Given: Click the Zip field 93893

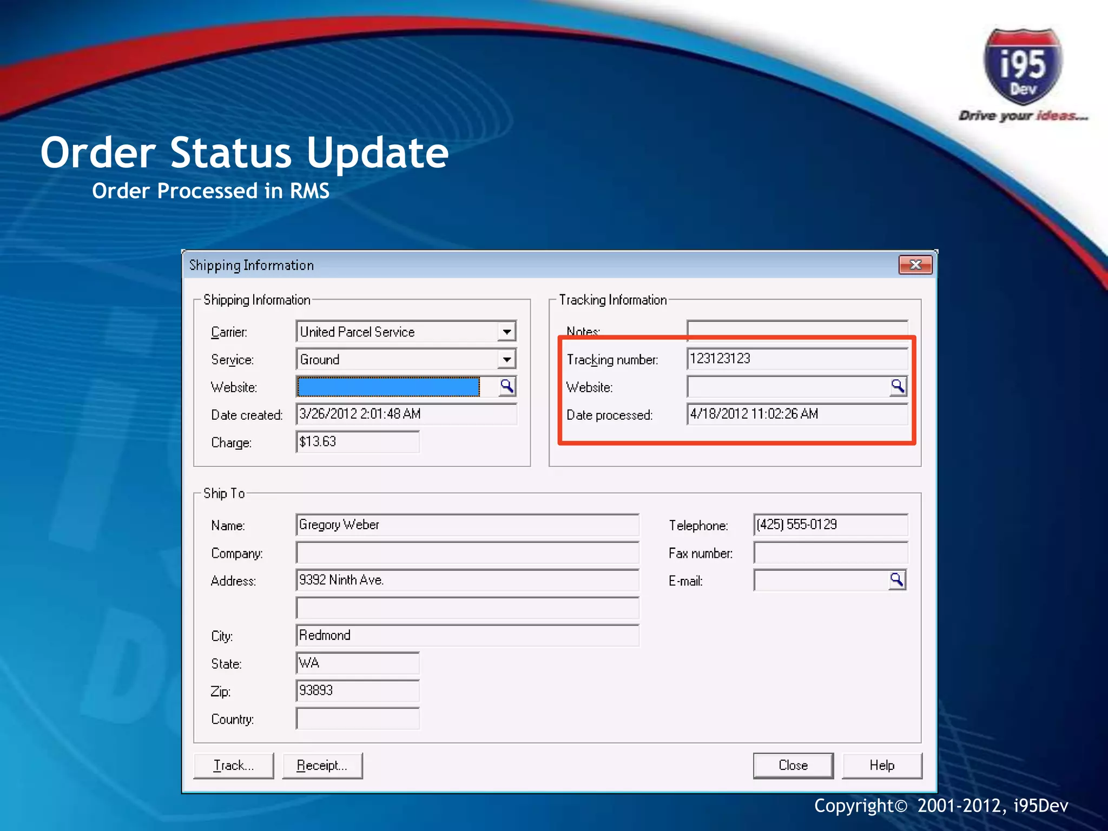Looking at the screenshot, I should click(x=358, y=690).
